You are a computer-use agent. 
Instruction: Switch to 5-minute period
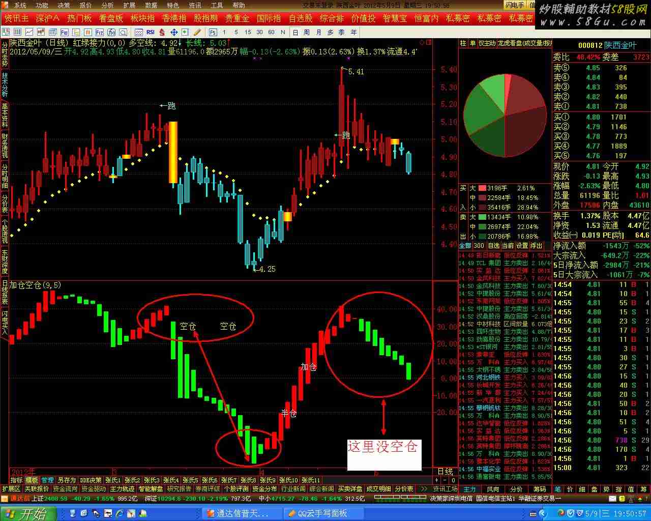(x=235, y=32)
